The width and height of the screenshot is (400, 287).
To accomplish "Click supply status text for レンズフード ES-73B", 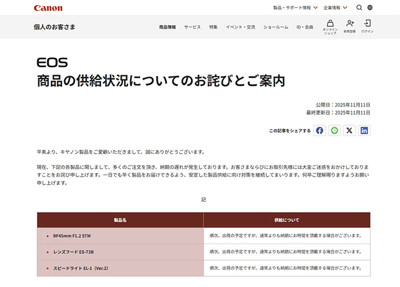I will (286, 252).
